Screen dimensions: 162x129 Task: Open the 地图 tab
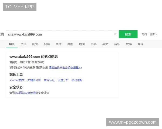pyautogui.click(x=82, y=44)
